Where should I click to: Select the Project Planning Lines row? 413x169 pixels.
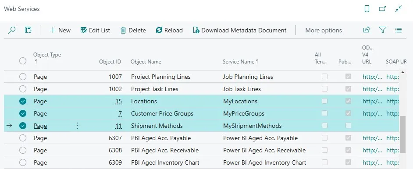pos(23,77)
